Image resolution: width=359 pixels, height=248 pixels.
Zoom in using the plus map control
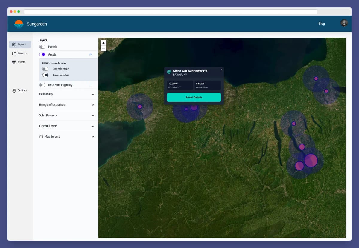coord(103,43)
